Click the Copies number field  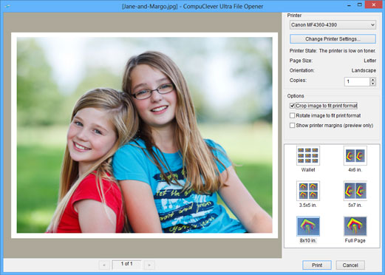pyautogui.click(x=357, y=81)
